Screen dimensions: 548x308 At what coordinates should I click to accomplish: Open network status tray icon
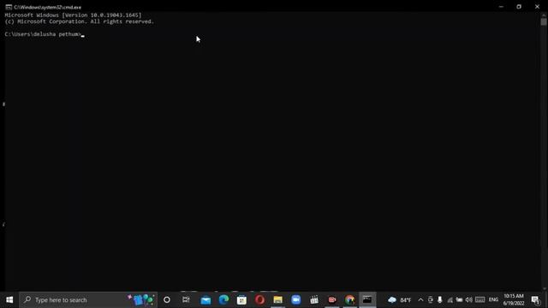(450, 300)
